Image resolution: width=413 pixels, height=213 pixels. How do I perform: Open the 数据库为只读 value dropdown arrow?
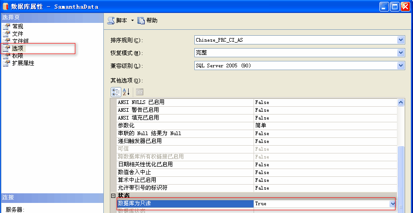392,203
